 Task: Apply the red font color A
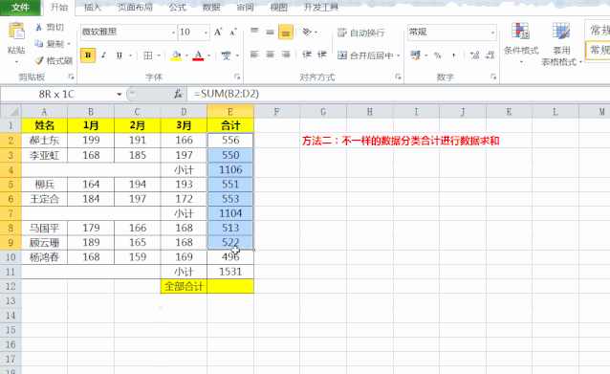pyautogui.click(x=199, y=55)
